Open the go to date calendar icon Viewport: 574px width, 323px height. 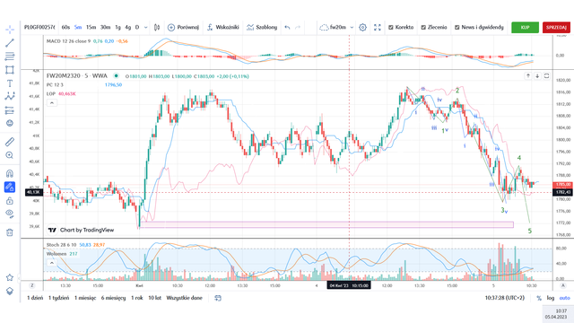pos(218,298)
